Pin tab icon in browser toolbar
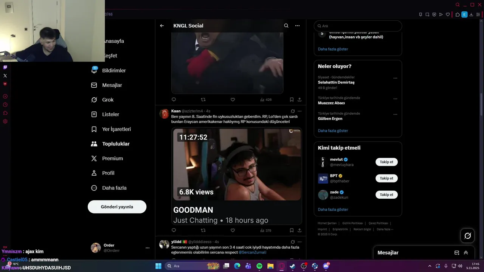Image resolution: width=484 pixels, height=272 pixels. coord(420,15)
